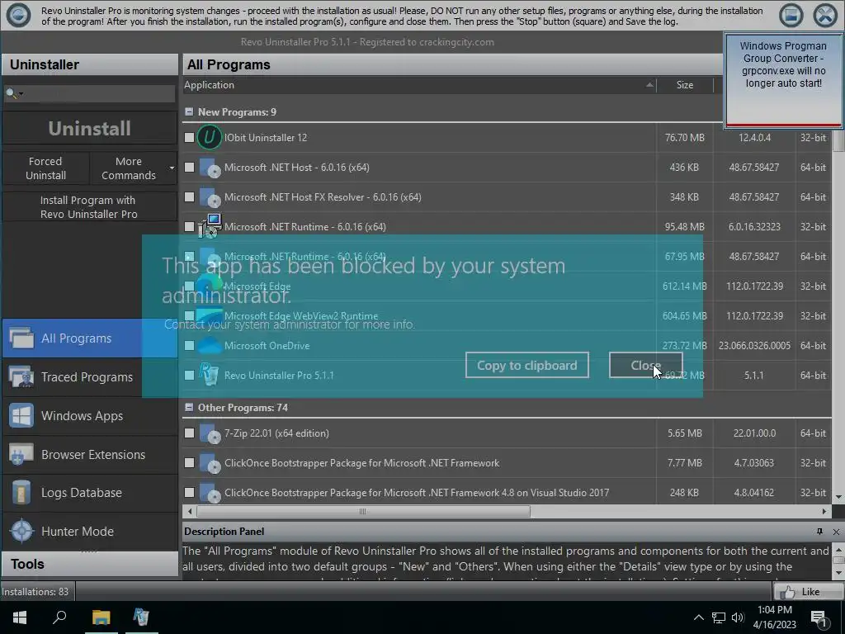Collapse the Other Programs group

click(189, 407)
